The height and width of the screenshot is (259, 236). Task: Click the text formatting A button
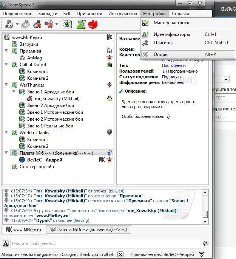(6, 243)
